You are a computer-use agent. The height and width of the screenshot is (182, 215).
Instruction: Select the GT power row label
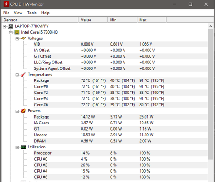[x=37, y=129]
